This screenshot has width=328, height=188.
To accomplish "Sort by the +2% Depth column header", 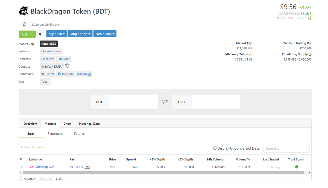I will coord(157,159).
